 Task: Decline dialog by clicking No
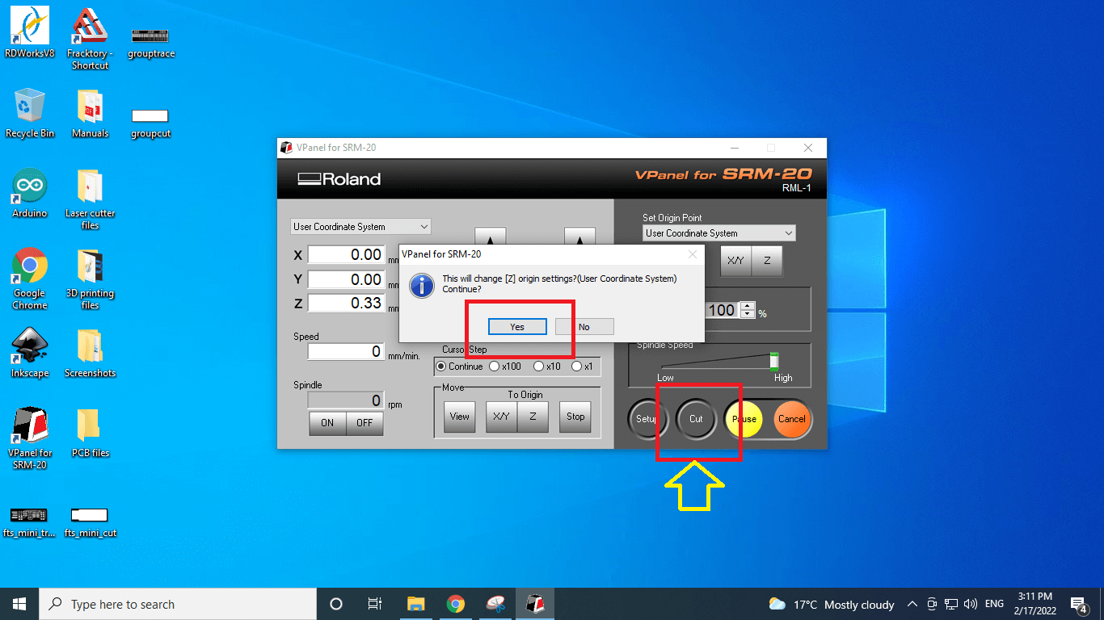[x=584, y=327]
